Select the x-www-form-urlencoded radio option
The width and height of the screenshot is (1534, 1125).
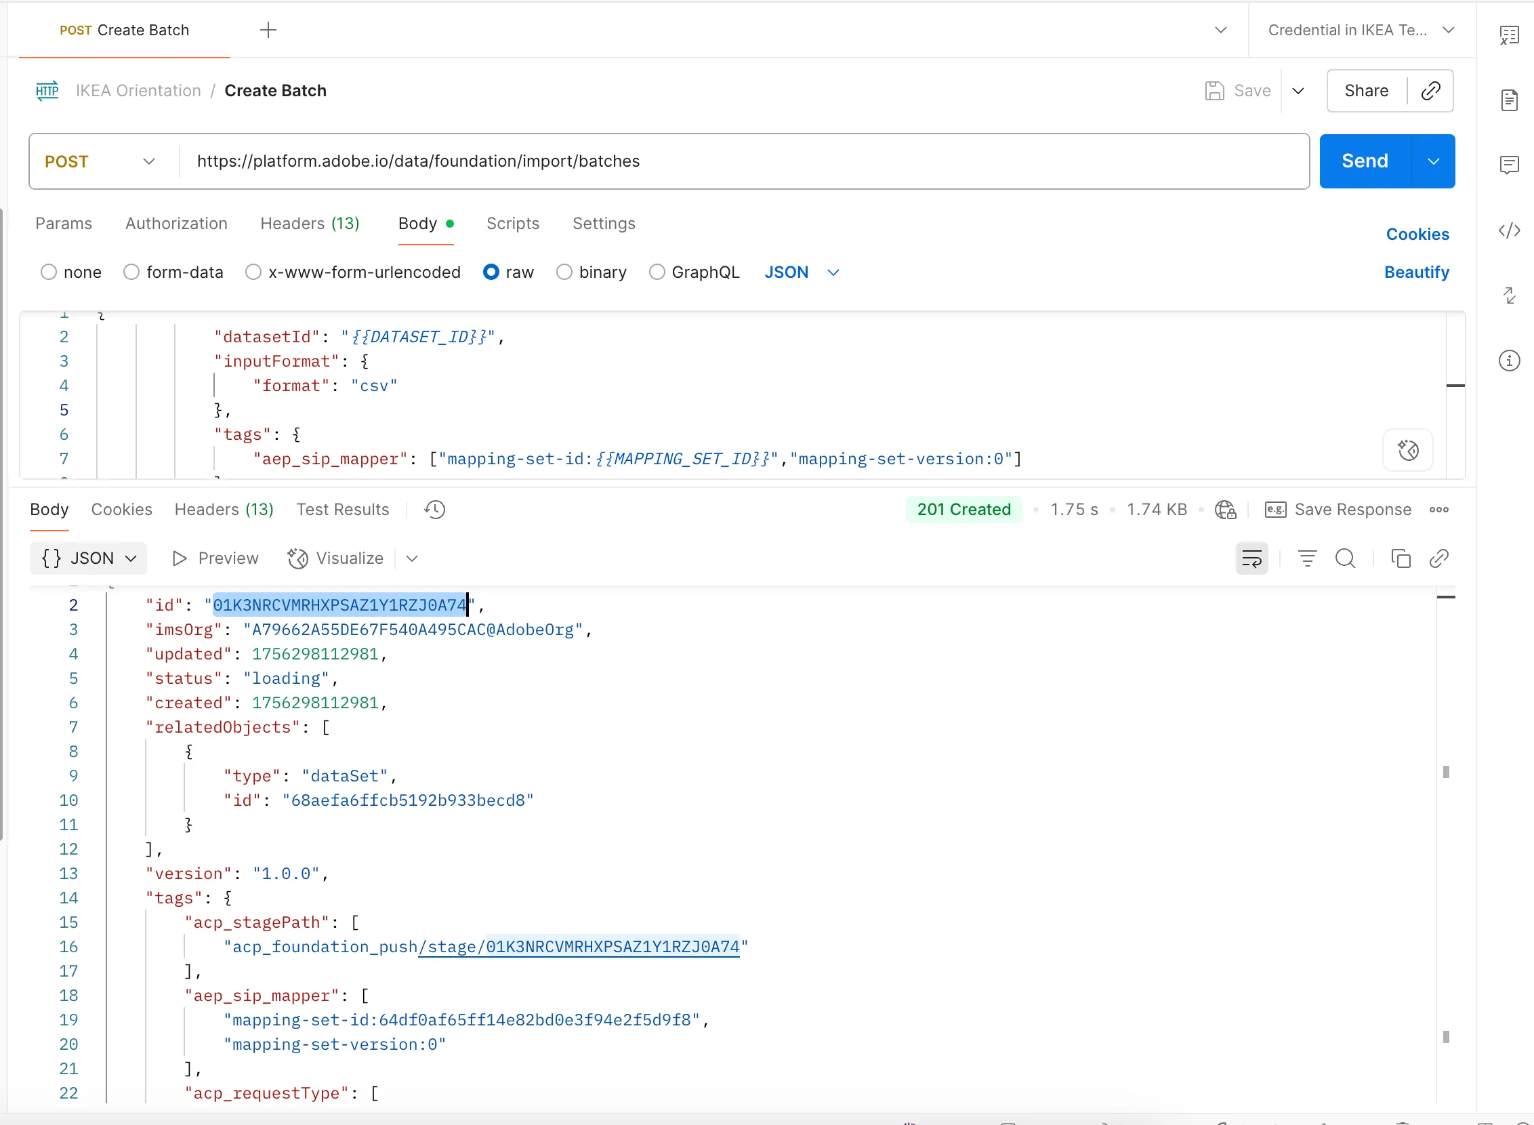[x=253, y=272]
